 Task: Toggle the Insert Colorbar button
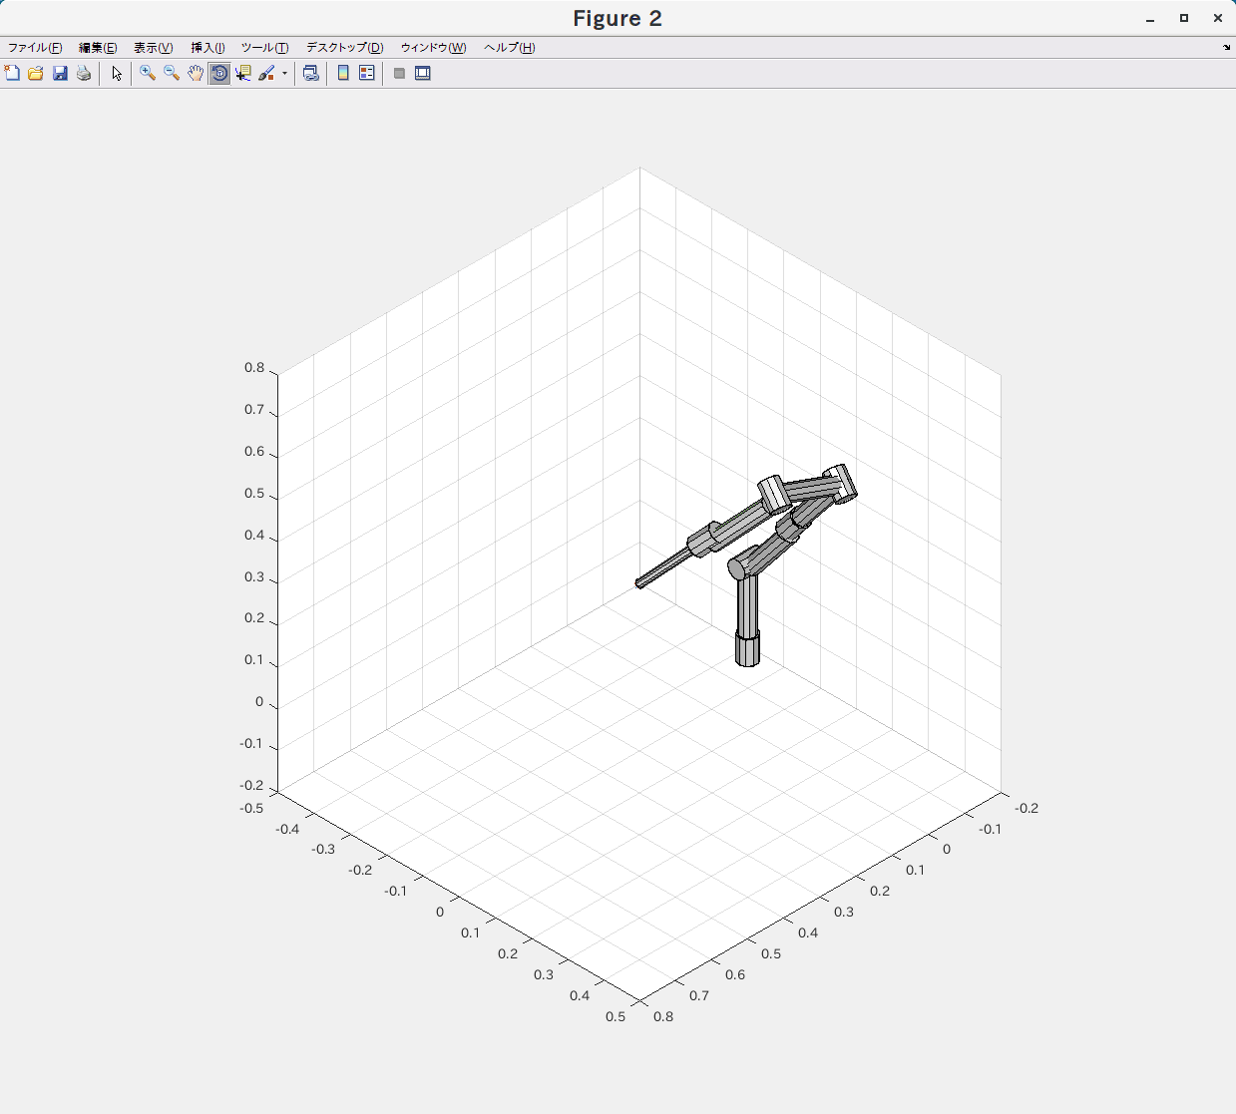coord(343,73)
